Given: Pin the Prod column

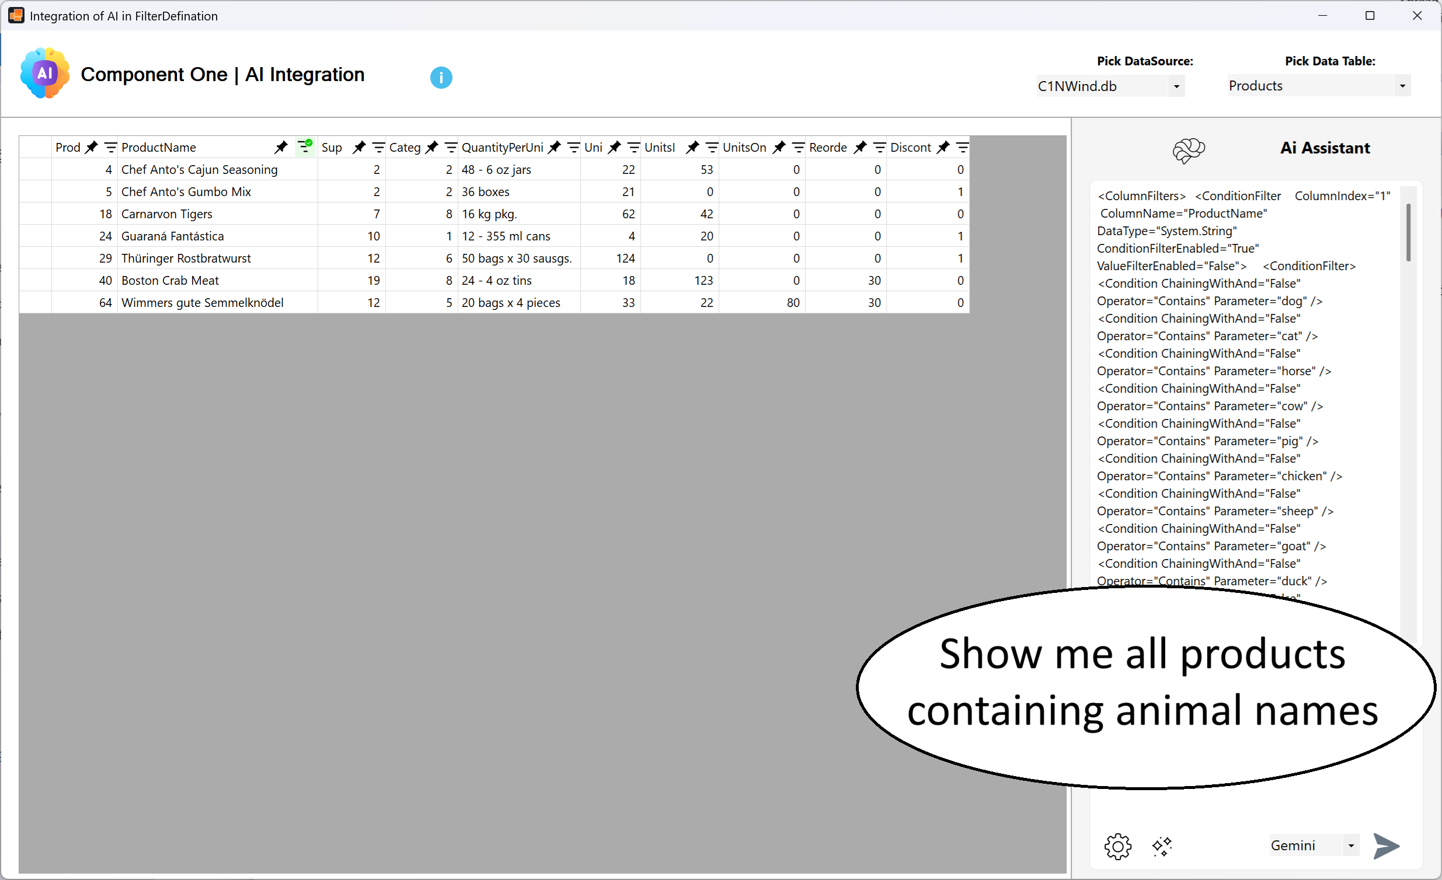Looking at the screenshot, I should (x=91, y=148).
